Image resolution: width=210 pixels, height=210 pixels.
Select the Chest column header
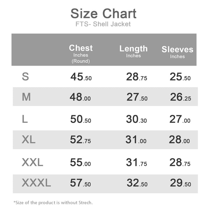coord(81,48)
